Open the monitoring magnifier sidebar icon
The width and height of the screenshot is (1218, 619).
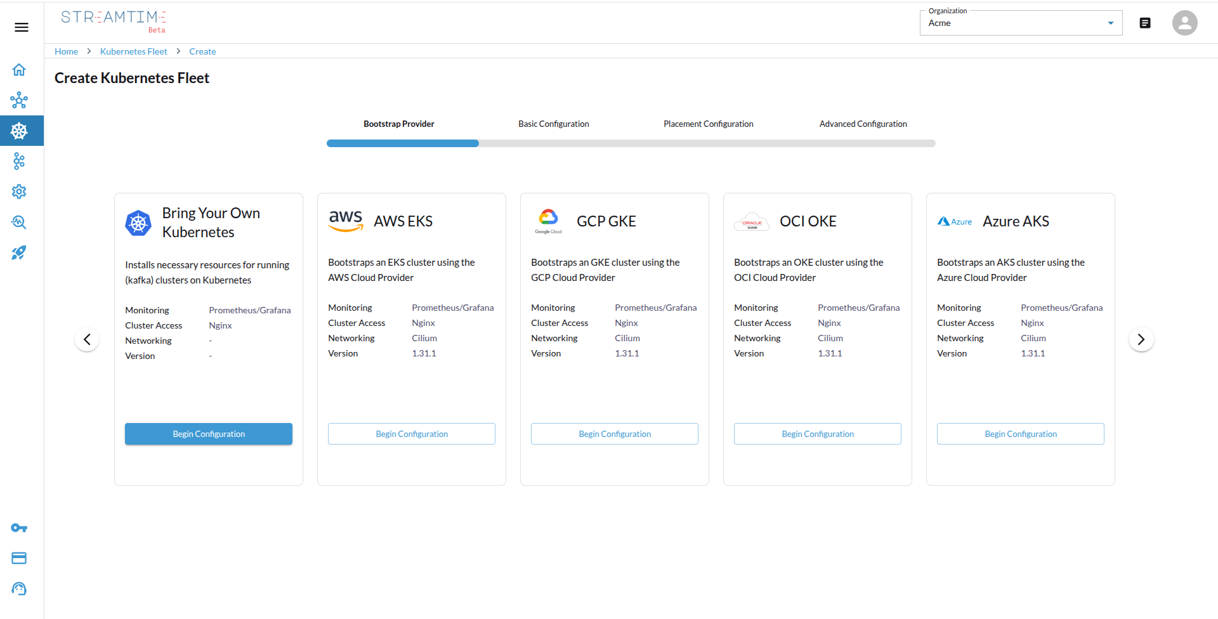[x=19, y=222]
